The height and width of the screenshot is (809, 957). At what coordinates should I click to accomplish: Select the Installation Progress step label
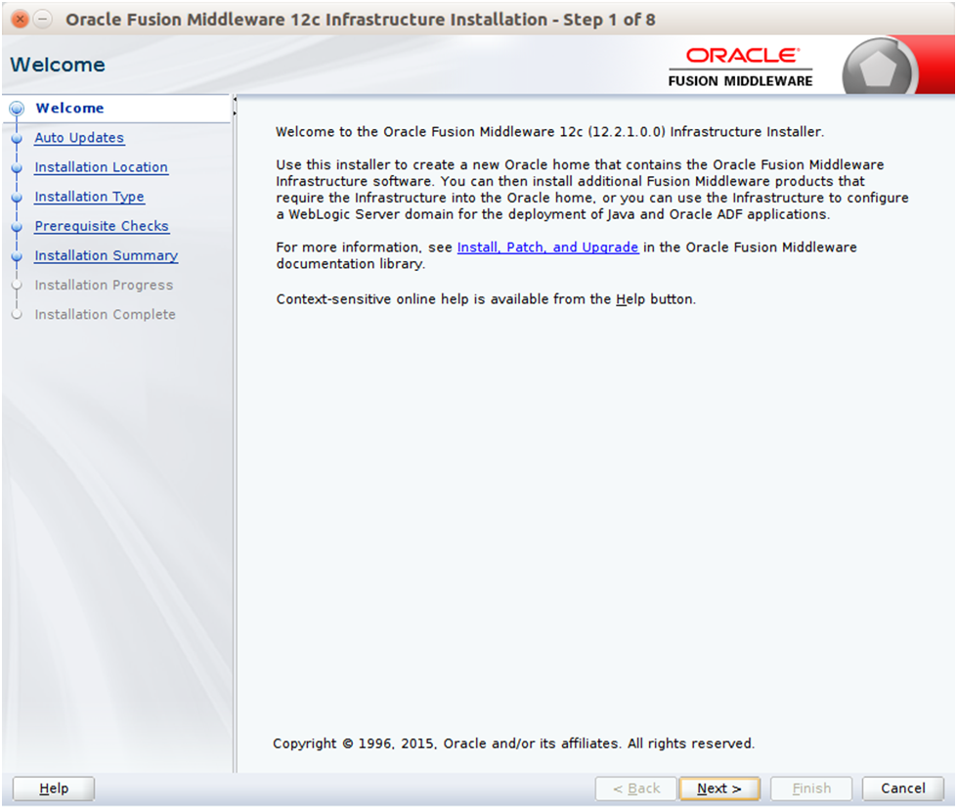[104, 285]
